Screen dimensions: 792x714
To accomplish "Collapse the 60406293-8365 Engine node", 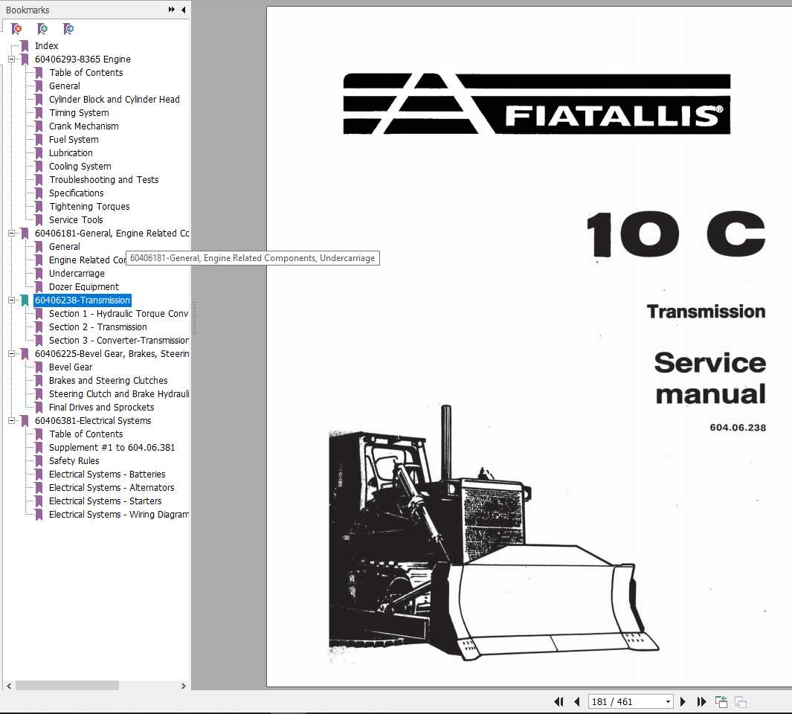I will (11, 59).
